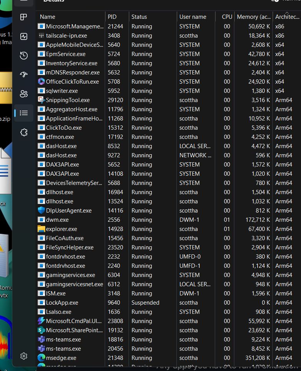Click the 351,208 K memory value
Screen dimensions: 301x371
258,358
